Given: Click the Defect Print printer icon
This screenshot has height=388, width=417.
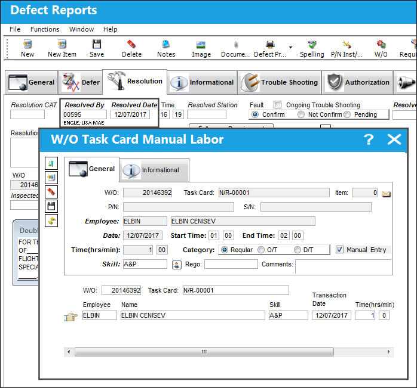Looking at the screenshot, I should tap(270, 44).
